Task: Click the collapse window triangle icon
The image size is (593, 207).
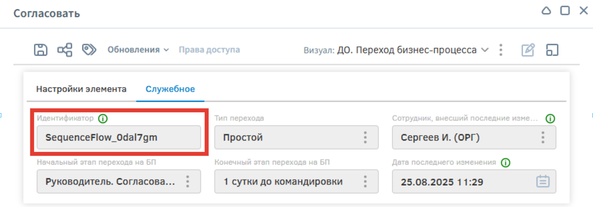Action: [546, 11]
